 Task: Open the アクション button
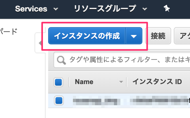[182, 36]
